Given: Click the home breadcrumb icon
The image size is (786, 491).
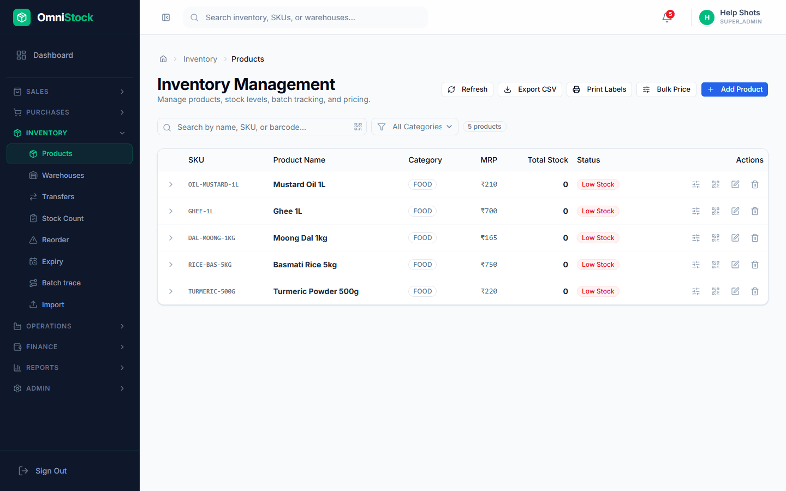Looking at the screenshot, I should (163, 59).
